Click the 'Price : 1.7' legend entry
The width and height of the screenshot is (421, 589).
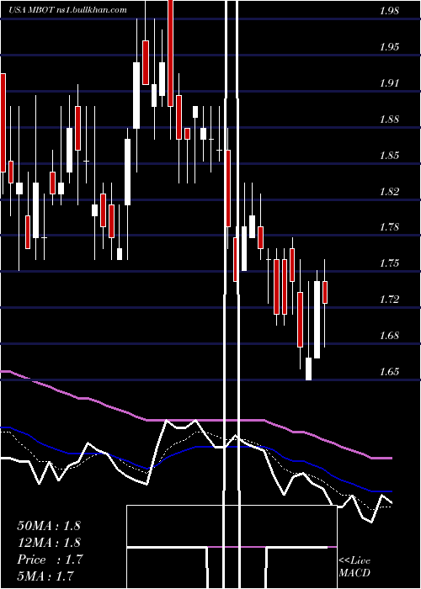click(x=50, y=560)
